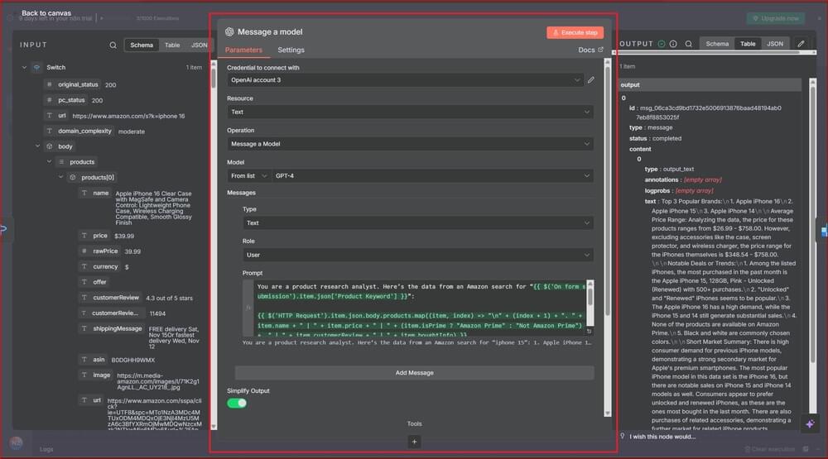
Task: Click the search icon in the INPUT panel
Action: point(113,45)
